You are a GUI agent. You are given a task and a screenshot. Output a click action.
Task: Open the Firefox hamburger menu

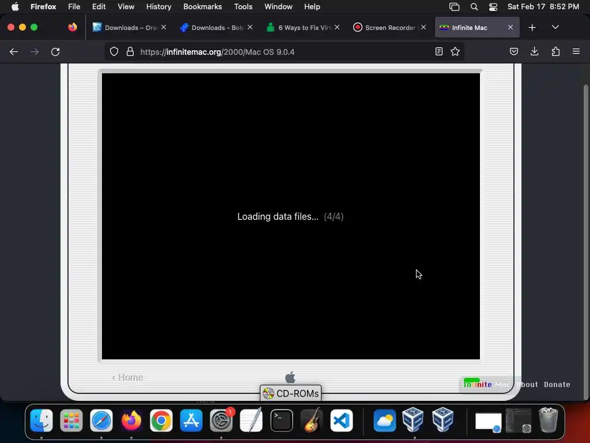576,51
